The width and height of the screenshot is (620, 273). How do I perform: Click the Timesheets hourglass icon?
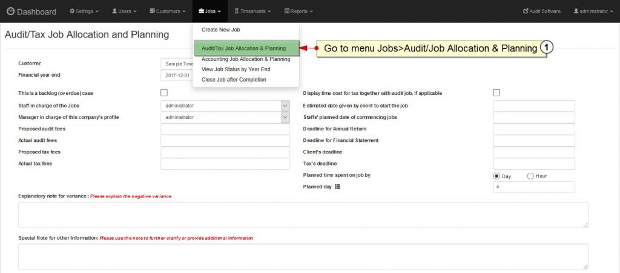pos(237,11)
